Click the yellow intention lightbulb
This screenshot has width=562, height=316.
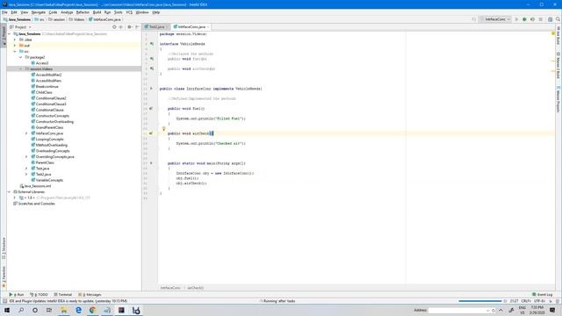tap(164, 129)
